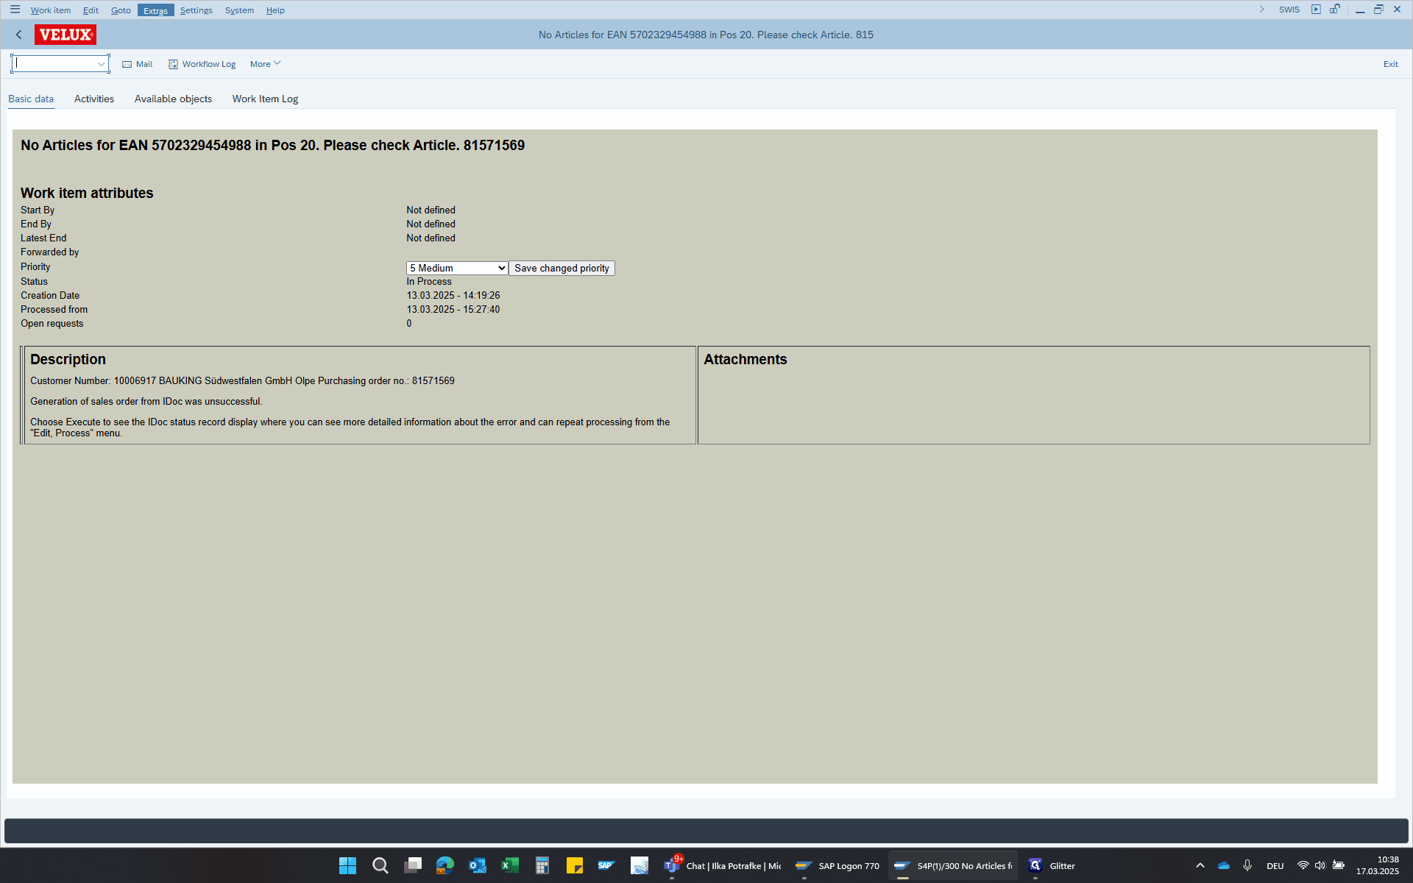
Task: Select the Basic data tab
Action: 31,99
